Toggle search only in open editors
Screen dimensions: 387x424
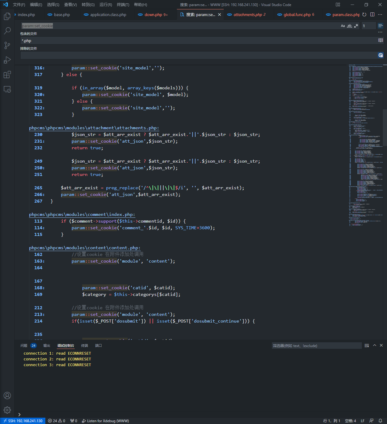tap(381, 40)
